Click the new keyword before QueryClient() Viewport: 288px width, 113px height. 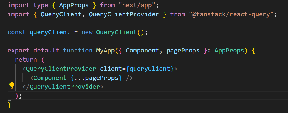pyautogui.click(x=87, y=33)
